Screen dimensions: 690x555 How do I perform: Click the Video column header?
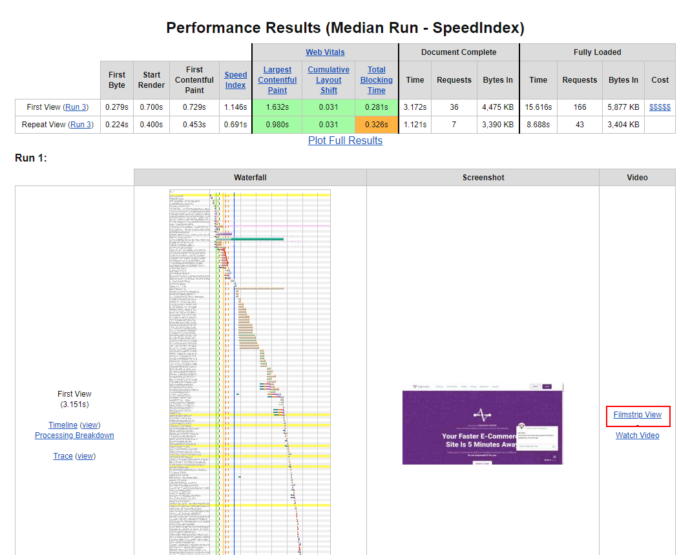pyautogui.click(x=637, y=178)
